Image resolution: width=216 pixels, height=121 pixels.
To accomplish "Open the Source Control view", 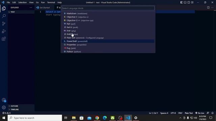I will tap(4, 24).
